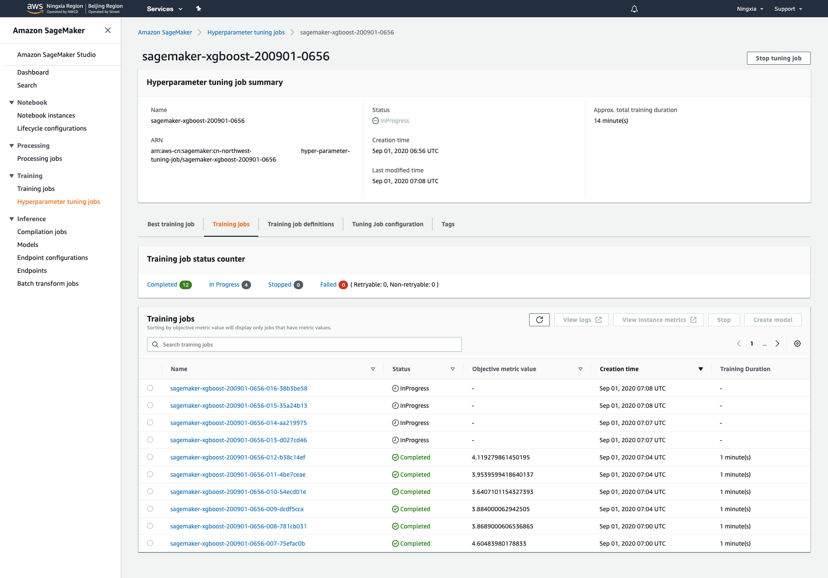Filter by Failed status counter
Image resolution: width=828 pixels, height=578 pixels.
coord(334,284)
